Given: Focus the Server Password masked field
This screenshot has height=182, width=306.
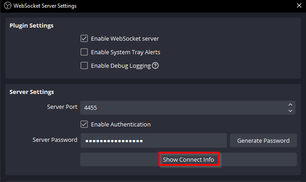Looking at the screenshot, I should 153,140.
